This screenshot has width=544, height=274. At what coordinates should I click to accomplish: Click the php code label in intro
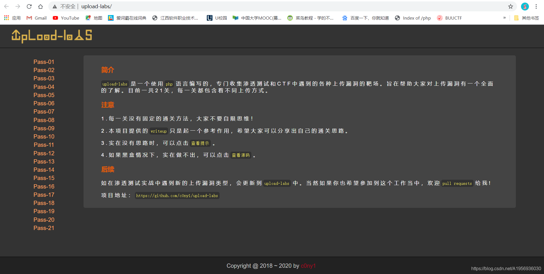169,84
